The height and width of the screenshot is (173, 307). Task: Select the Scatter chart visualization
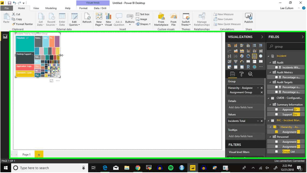[236, 56]
